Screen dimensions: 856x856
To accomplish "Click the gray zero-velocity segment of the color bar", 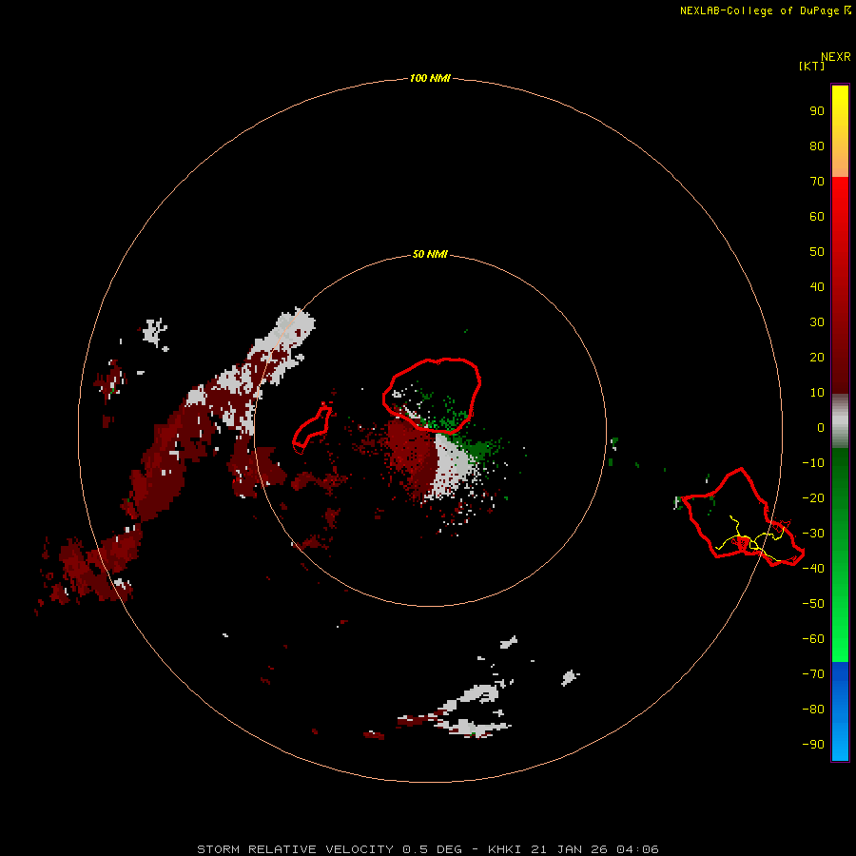I will tap(840, 421).
